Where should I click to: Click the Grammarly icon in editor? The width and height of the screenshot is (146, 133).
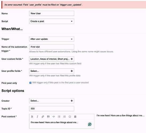[90, 124]
